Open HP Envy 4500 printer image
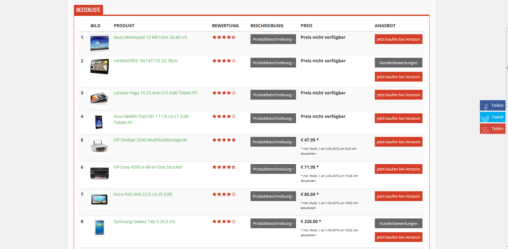 [x=100, y=173]
